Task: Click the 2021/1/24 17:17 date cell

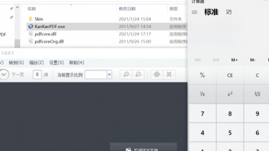Action: click(135, 34)
